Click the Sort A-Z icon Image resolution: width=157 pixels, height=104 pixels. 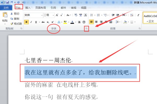click(132, 15)
